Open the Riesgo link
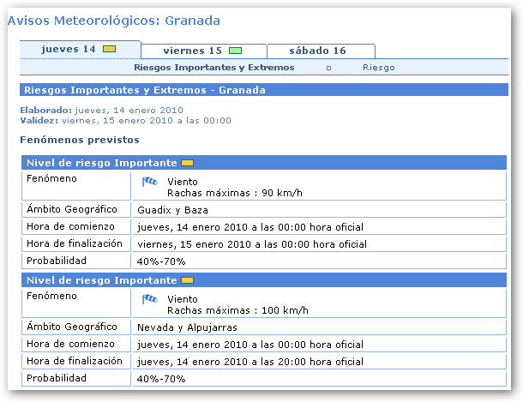This screenshot has width=523, height=402. tap(379, 67)
